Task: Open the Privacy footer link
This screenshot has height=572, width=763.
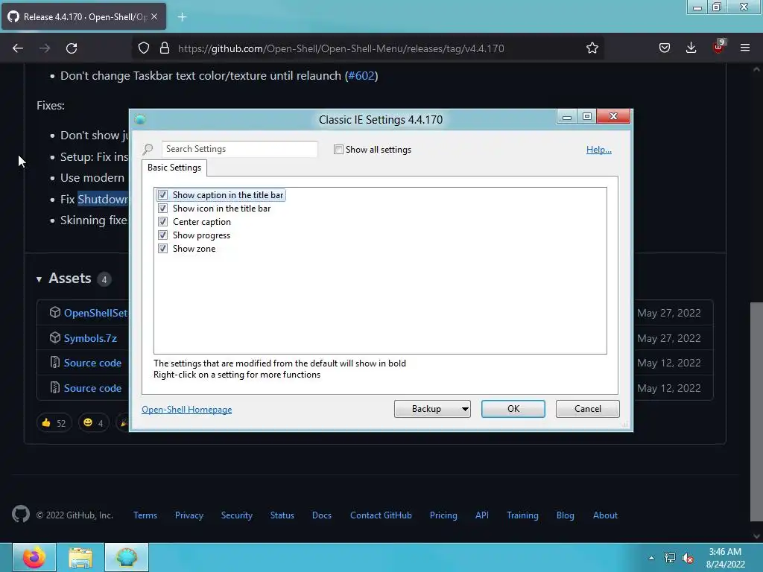Action: tap(189, 515)
